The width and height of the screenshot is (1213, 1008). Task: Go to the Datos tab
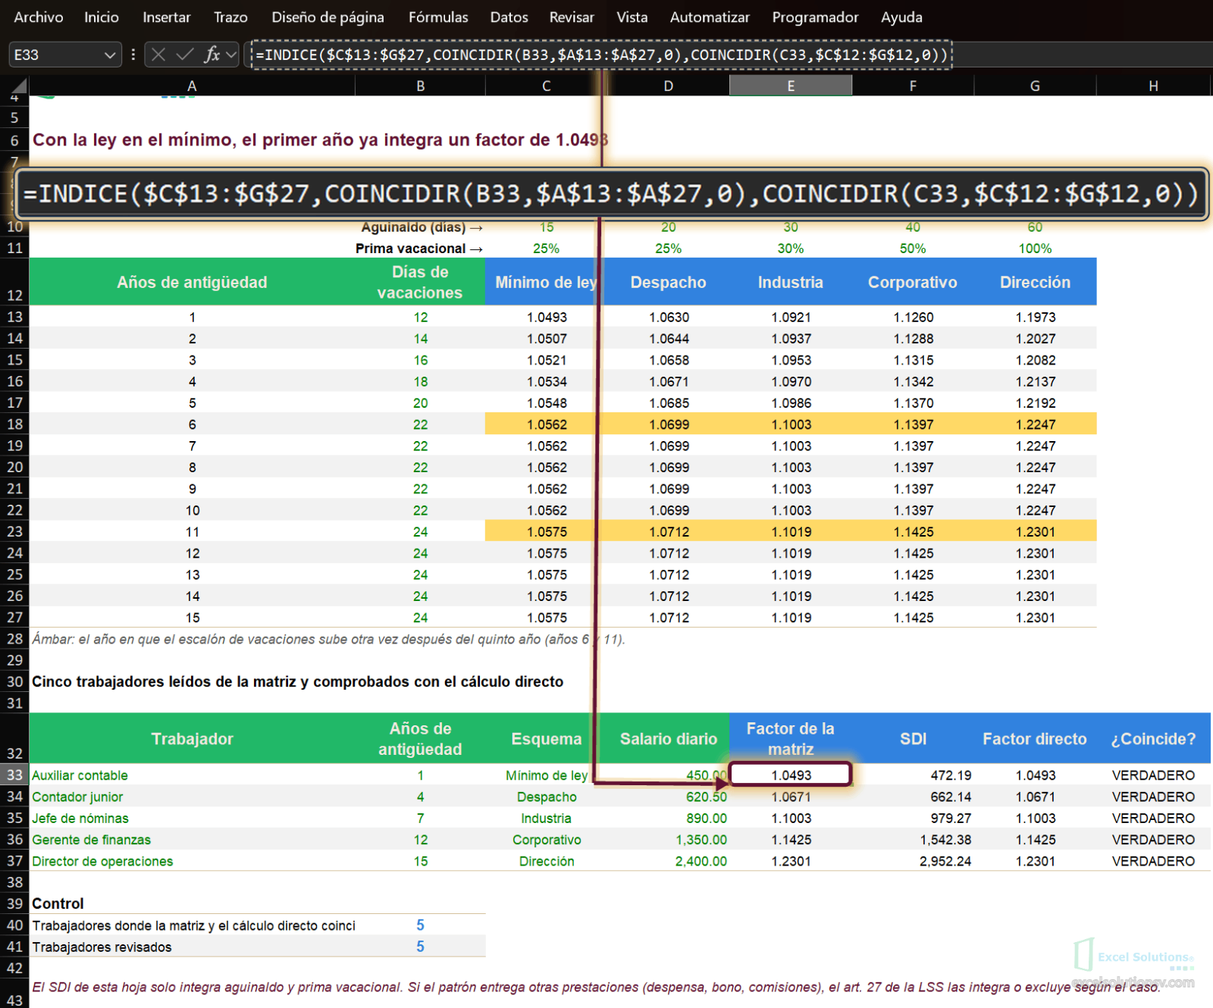click(509, 17)
